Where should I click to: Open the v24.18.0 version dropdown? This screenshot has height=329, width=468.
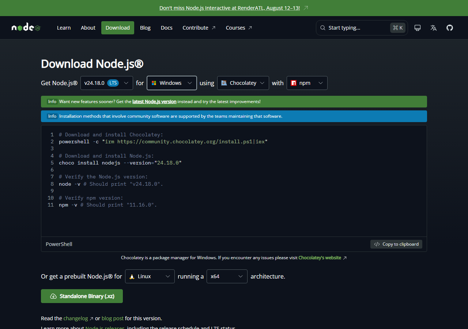[107, 83]
